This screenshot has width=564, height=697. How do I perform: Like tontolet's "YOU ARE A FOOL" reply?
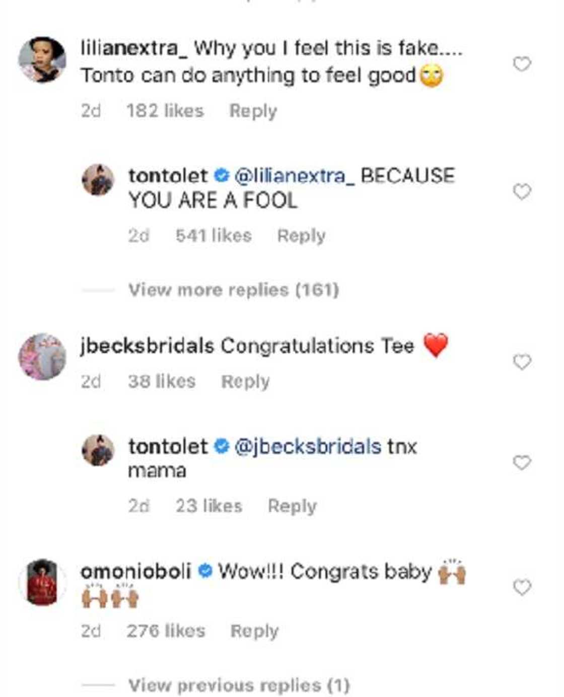click(x=522, y=192)
